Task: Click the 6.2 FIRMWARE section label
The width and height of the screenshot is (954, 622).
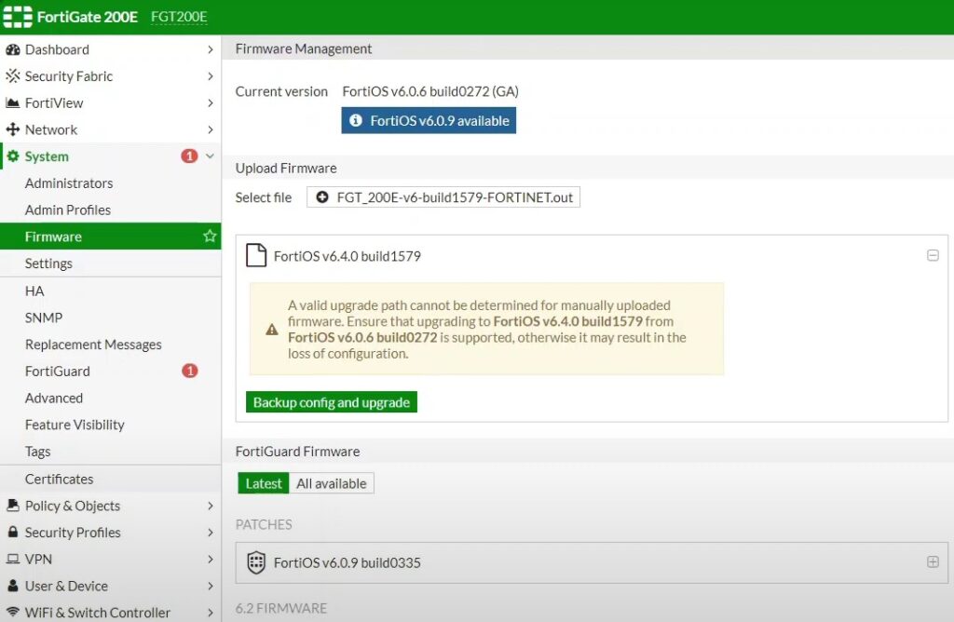Action: click(x=281, y=608)
